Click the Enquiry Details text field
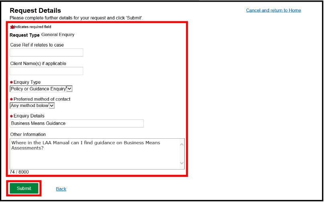The width and height of the screenshot is (324, 202). (x=77, y=123)
